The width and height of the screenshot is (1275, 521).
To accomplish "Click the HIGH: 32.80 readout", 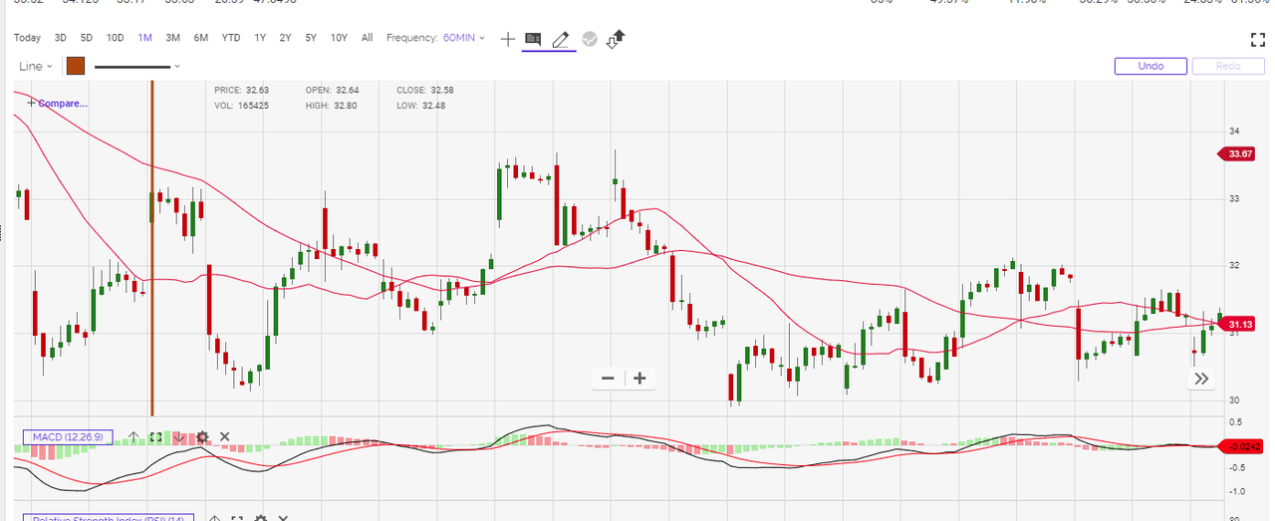I will pyautogui.click(x=332, y=105).
